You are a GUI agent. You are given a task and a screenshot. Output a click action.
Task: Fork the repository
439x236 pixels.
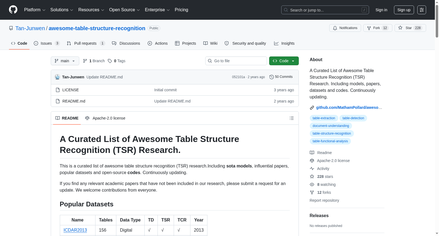click(x=378, y=28)
